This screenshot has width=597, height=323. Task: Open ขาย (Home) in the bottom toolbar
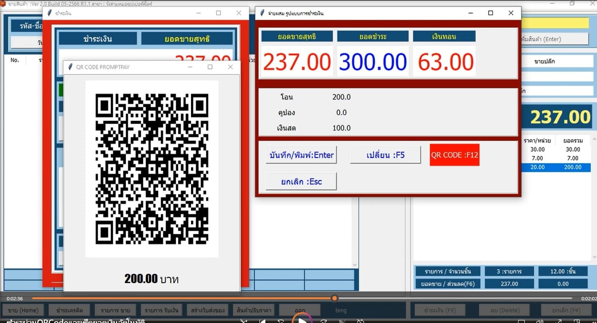tap(23, 310)
